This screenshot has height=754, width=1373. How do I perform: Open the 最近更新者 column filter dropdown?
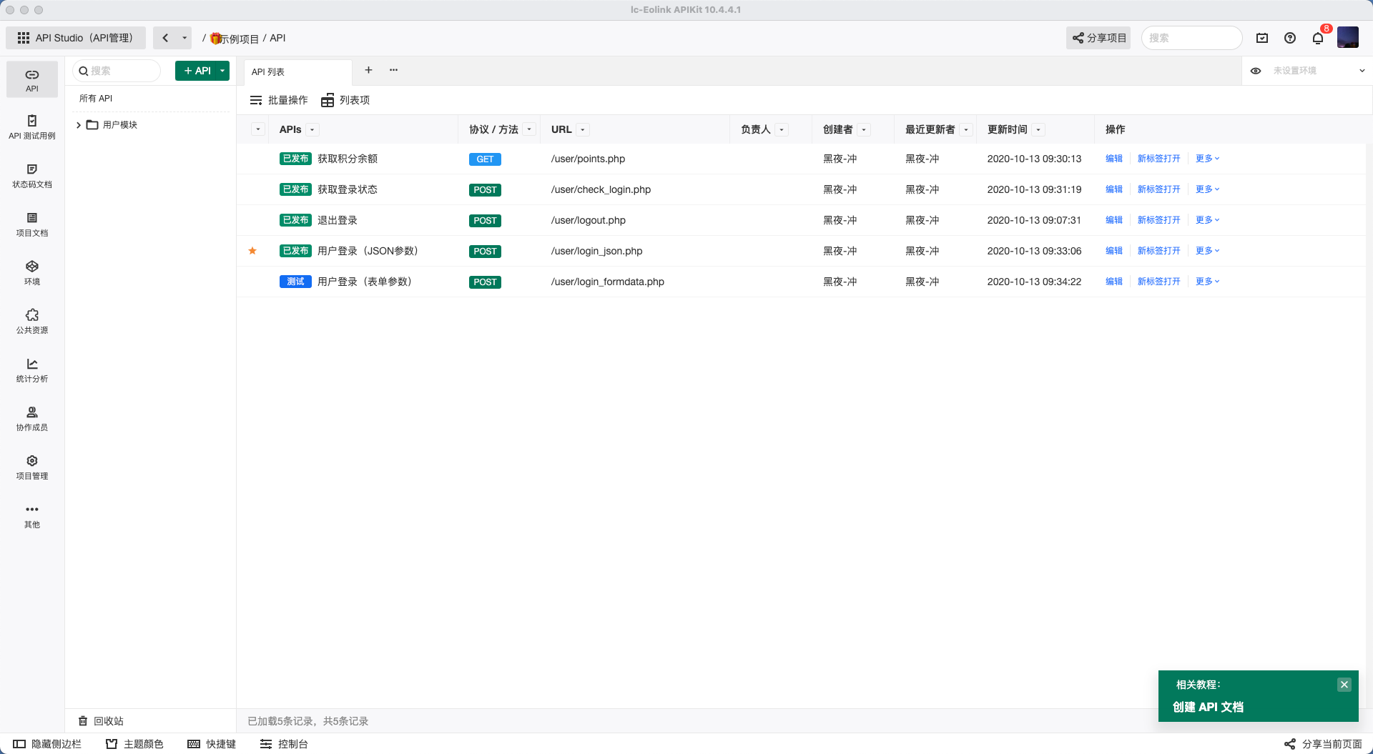pos(966,129)
